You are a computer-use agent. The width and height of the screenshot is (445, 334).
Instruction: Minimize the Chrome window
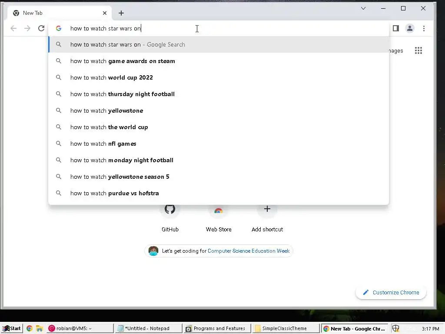click(x=383, y=8)
